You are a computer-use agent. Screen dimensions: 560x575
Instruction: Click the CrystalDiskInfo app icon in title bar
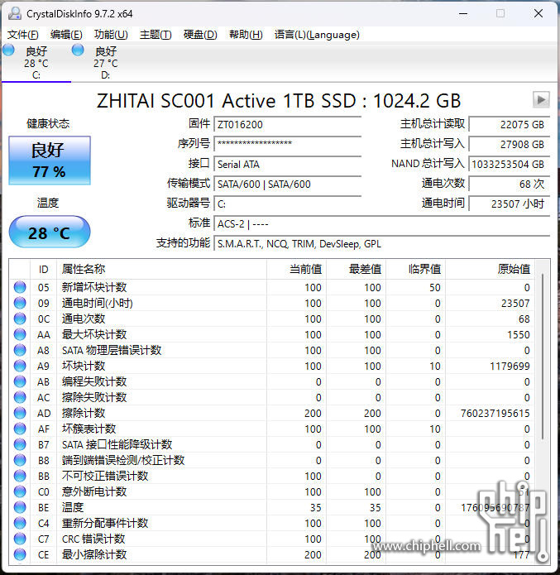click(13, 13)
